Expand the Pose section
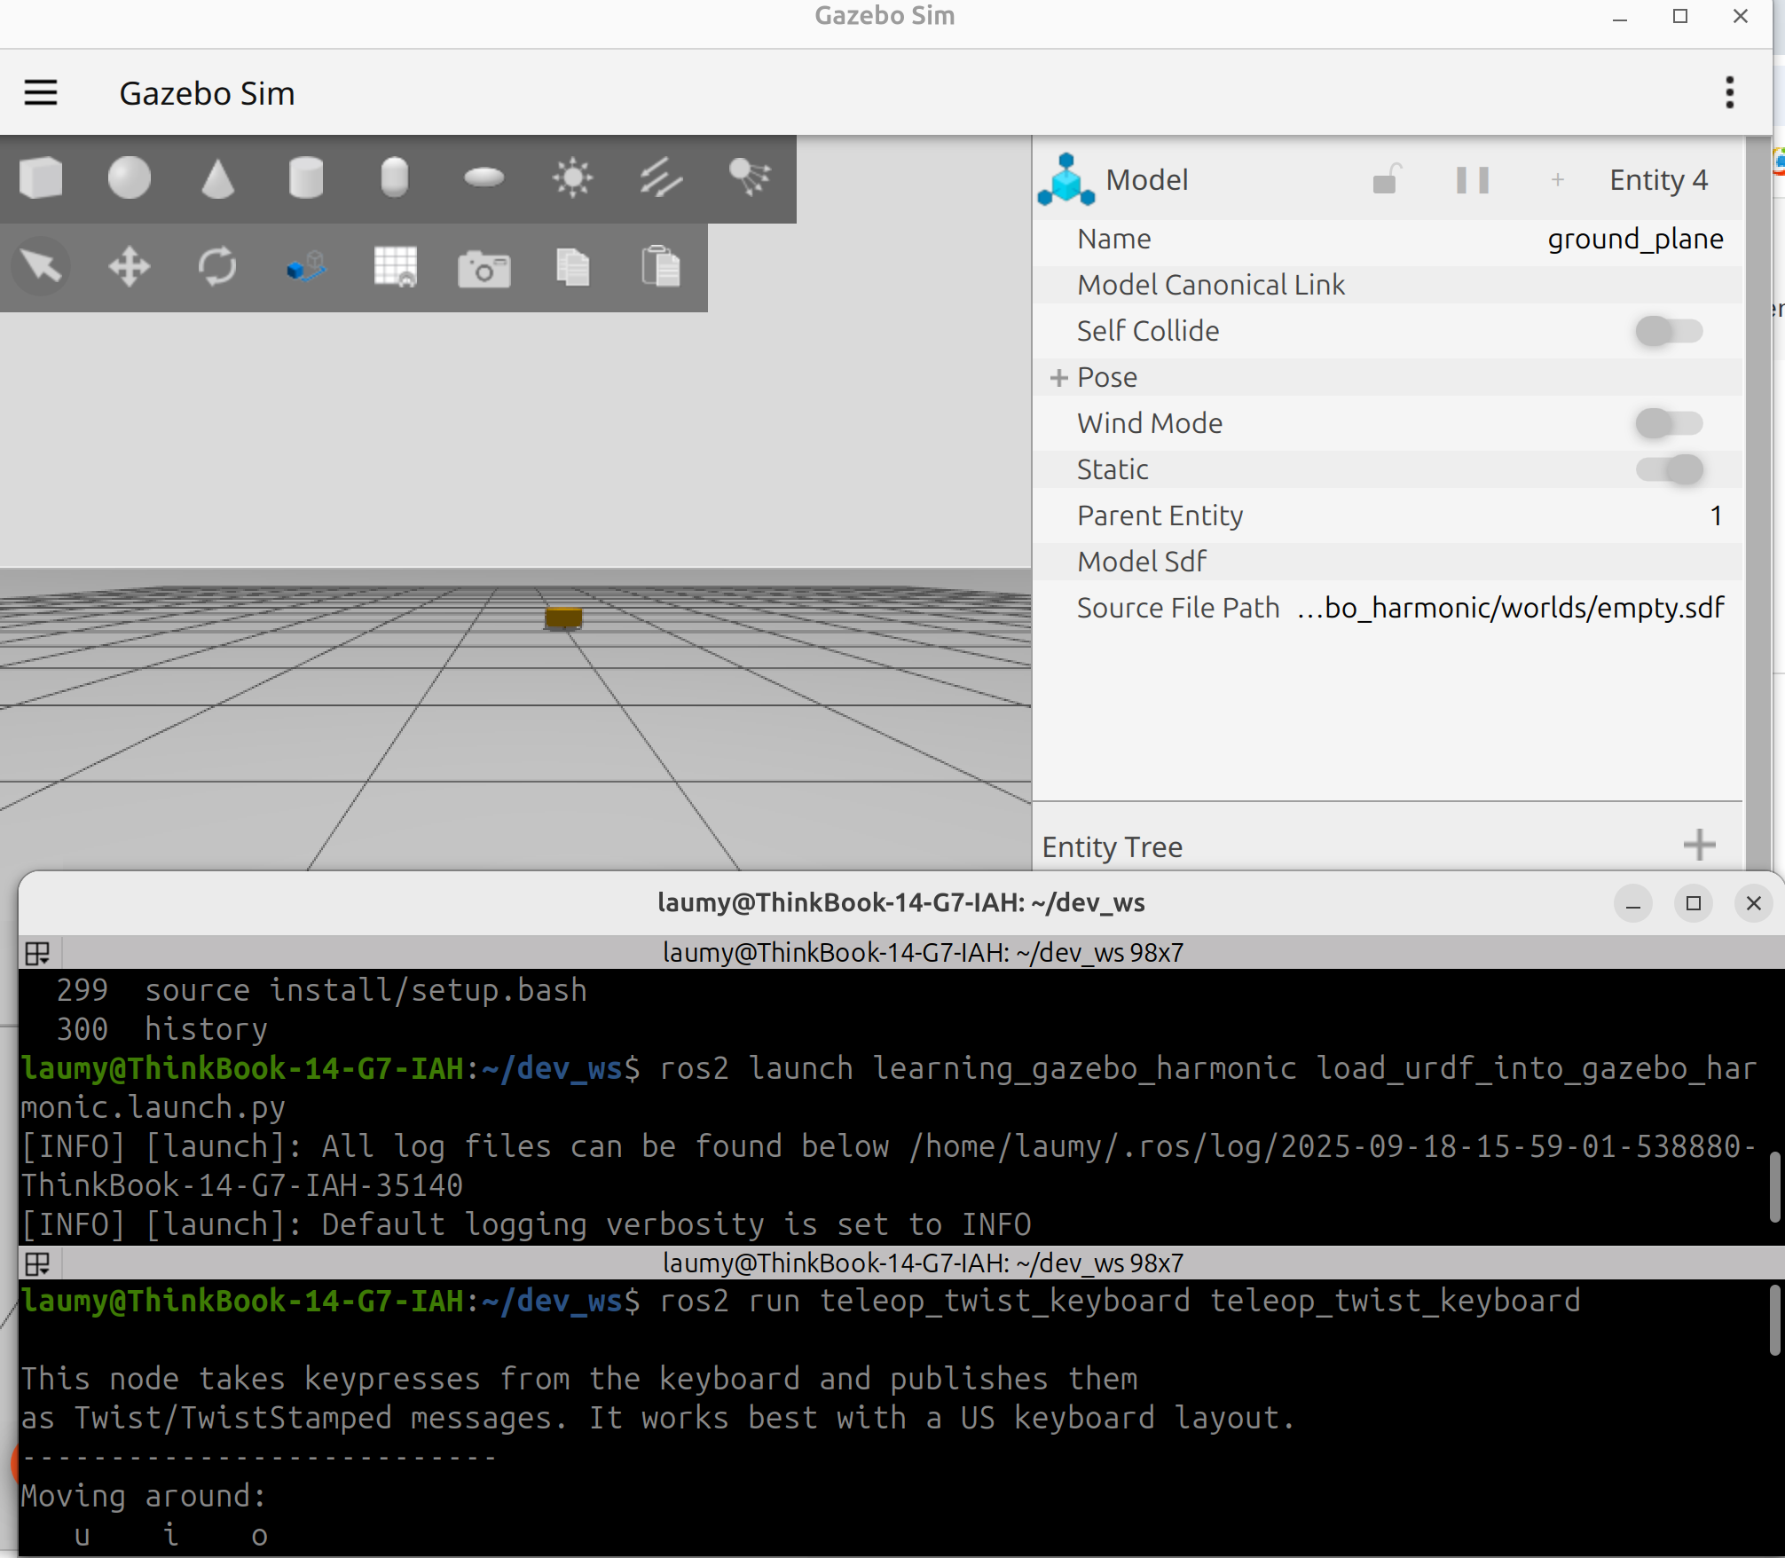Image resolution: width=1785 pixels, height=1558 pixels. pos(1058,378)
